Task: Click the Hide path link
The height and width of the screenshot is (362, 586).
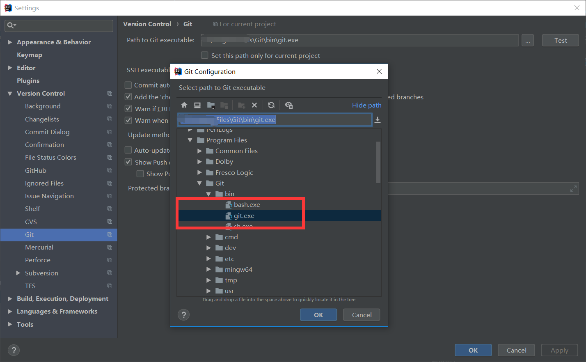Action: pyautogui.click(x=367, y=105)
